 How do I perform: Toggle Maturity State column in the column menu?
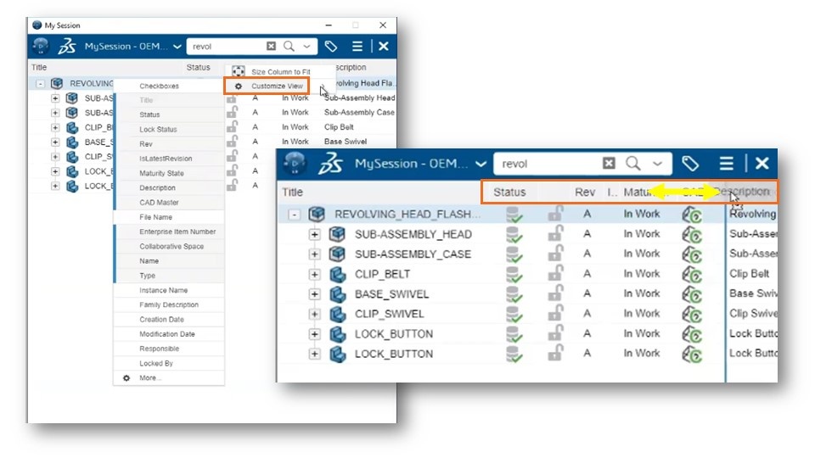[169, 173]
